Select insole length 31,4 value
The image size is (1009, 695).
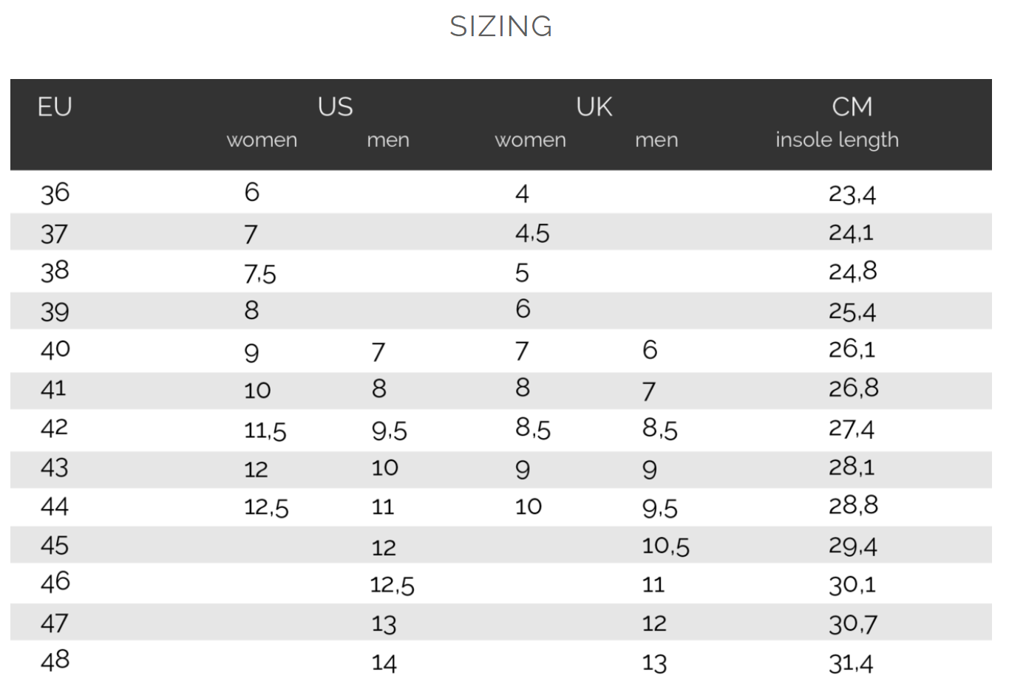click(851, 663)
